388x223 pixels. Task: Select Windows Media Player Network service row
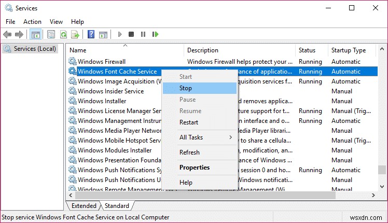coord(222,131)
